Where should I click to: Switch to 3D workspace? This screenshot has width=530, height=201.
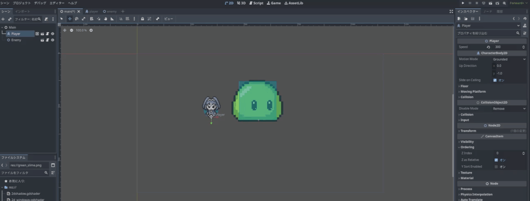(241, 3)
